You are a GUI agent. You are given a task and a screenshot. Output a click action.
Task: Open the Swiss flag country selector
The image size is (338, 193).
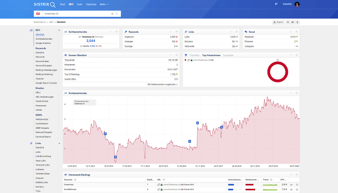click(37, 14)
